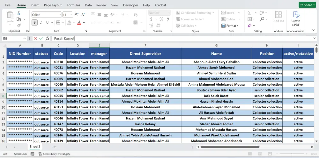The image size is (319, 158).
Task: Add a new sheet with plus
Action: tap(55, 147)
